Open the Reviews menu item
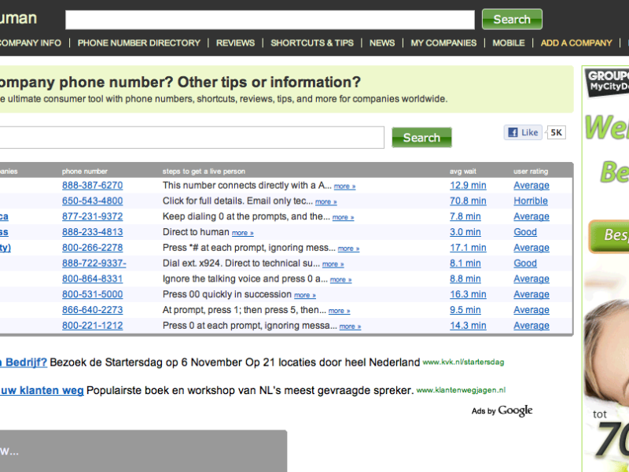 pos(235,43)
